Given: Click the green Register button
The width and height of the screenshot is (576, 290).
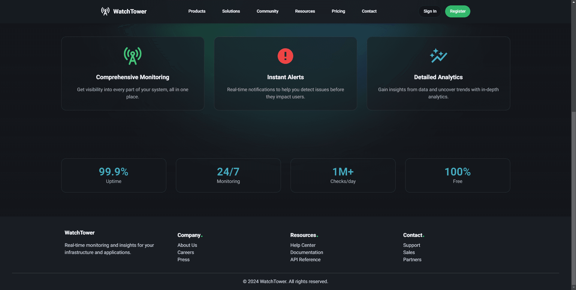Looking at the screenshot, I should [x=457, y=11].
